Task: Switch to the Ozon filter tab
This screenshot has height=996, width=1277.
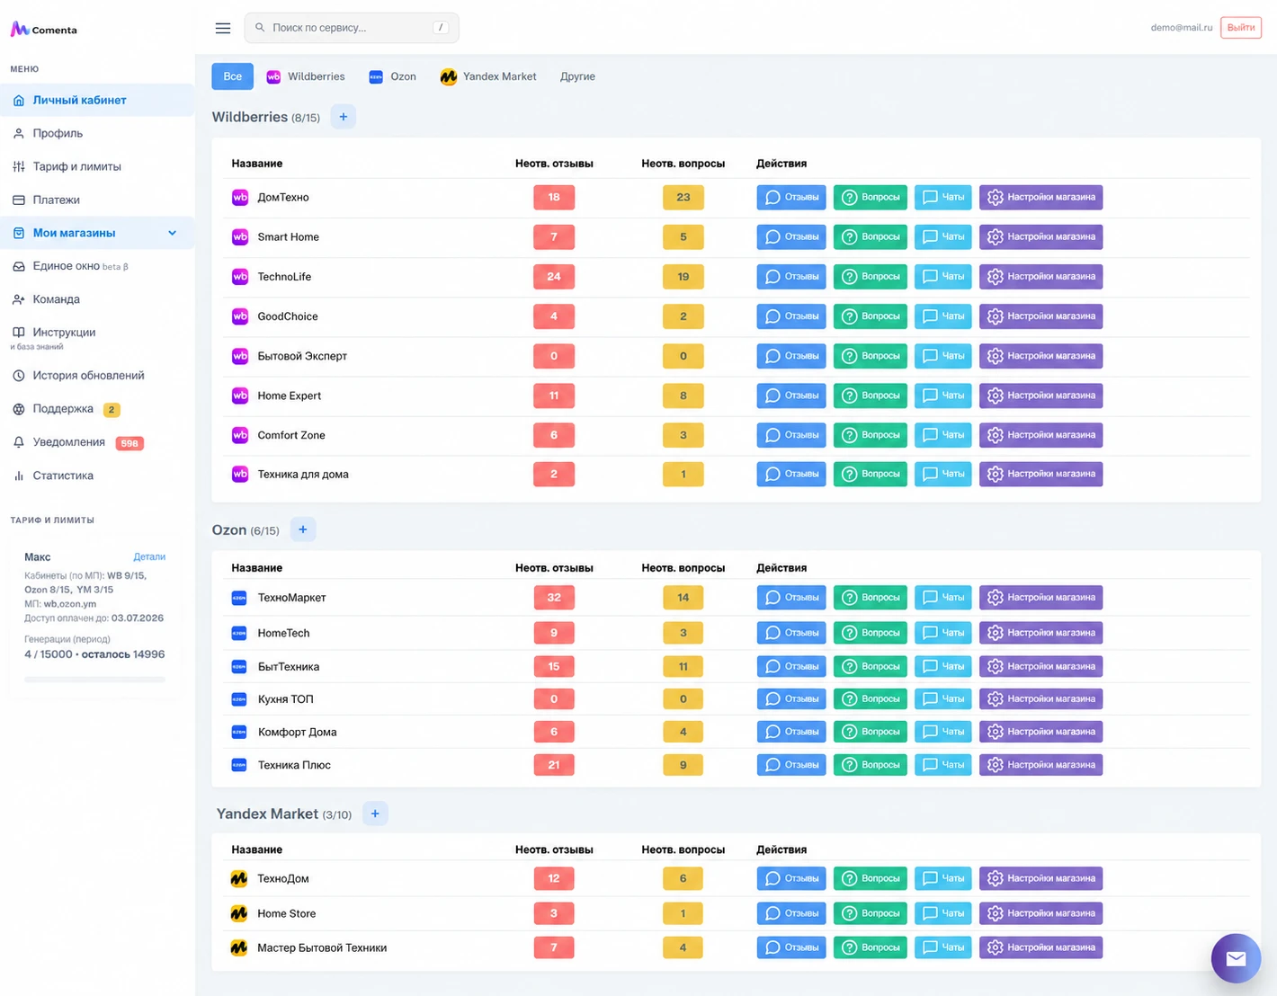Action: pos(392,76)
